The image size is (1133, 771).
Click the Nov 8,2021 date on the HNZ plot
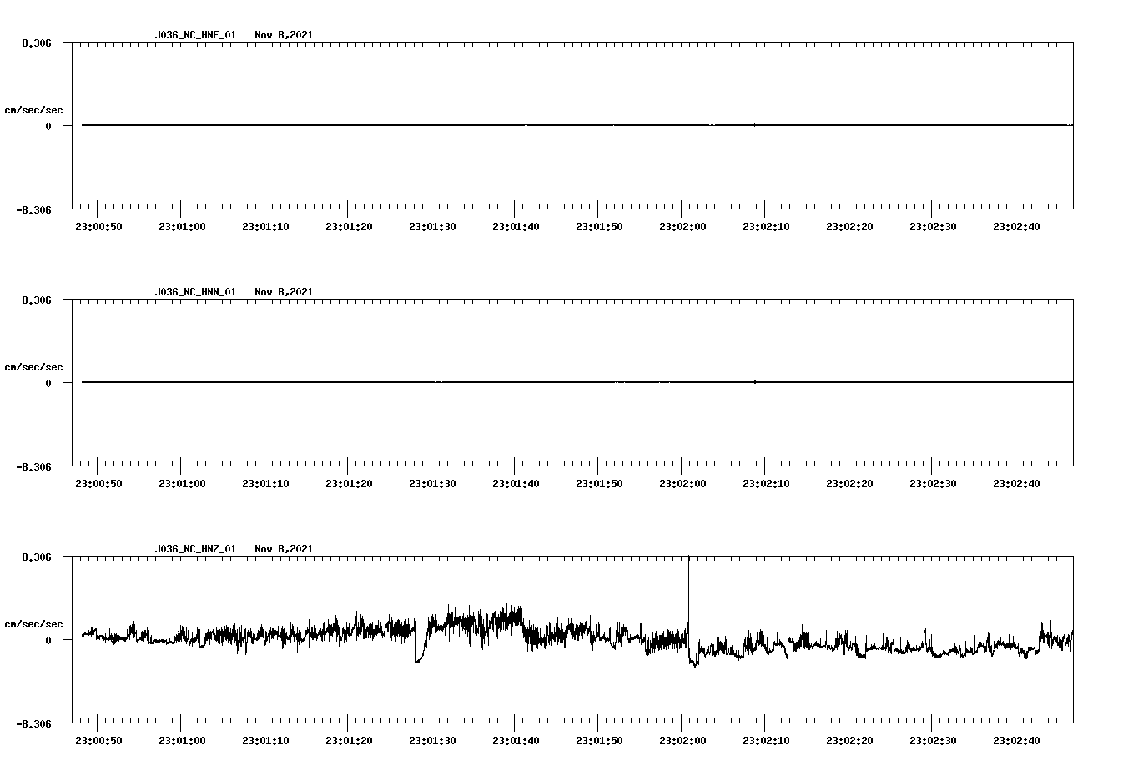(x=284, y=549)
